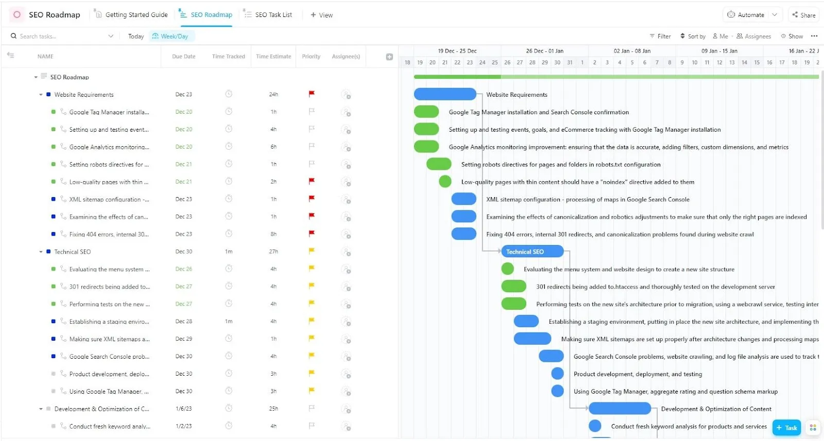
Task: Open the Filter options
Action: click(x=660, y=36)
